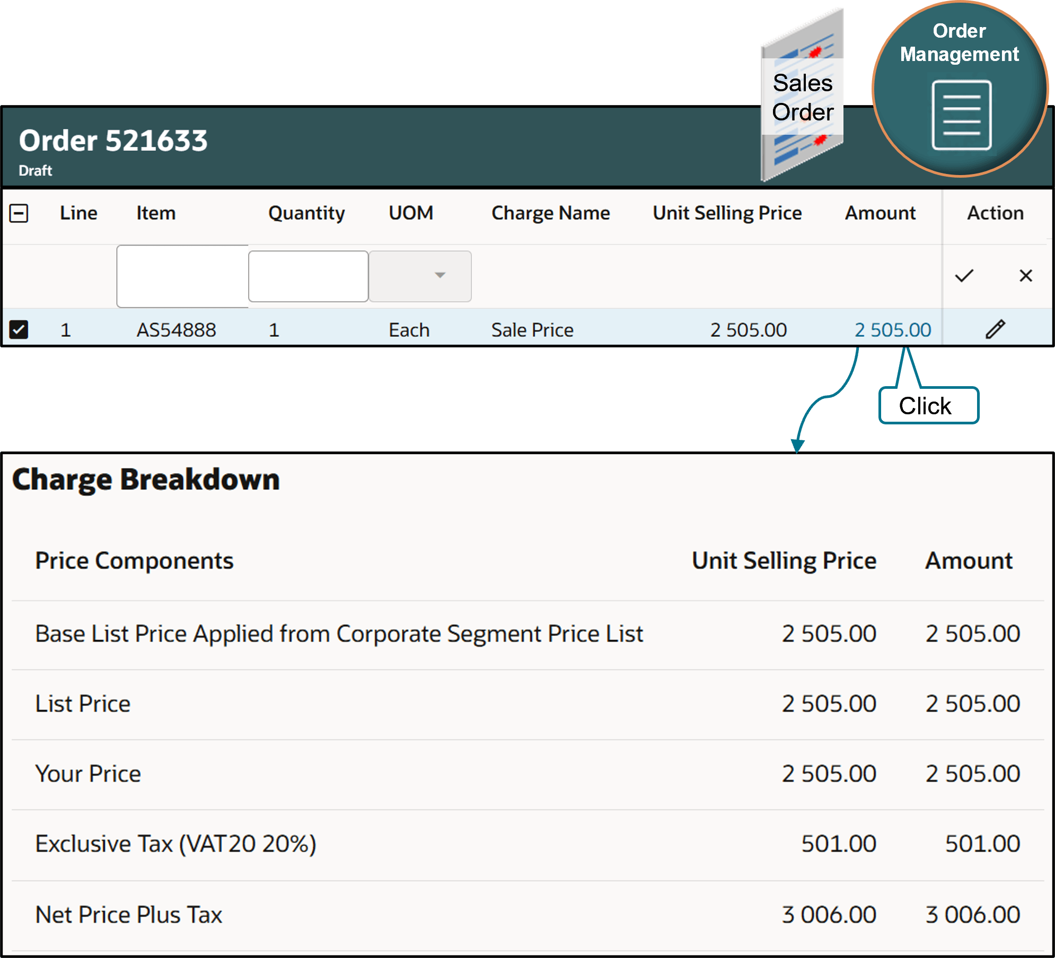Click the Quantity column header
This screenshot has width=1055, height=958.
coord(306,213)
